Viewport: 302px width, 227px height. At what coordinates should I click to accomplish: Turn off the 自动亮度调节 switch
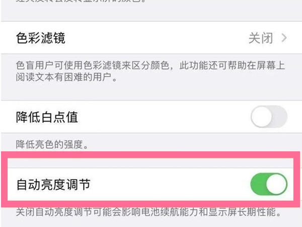pyautogui.click(x=269, y=185)
